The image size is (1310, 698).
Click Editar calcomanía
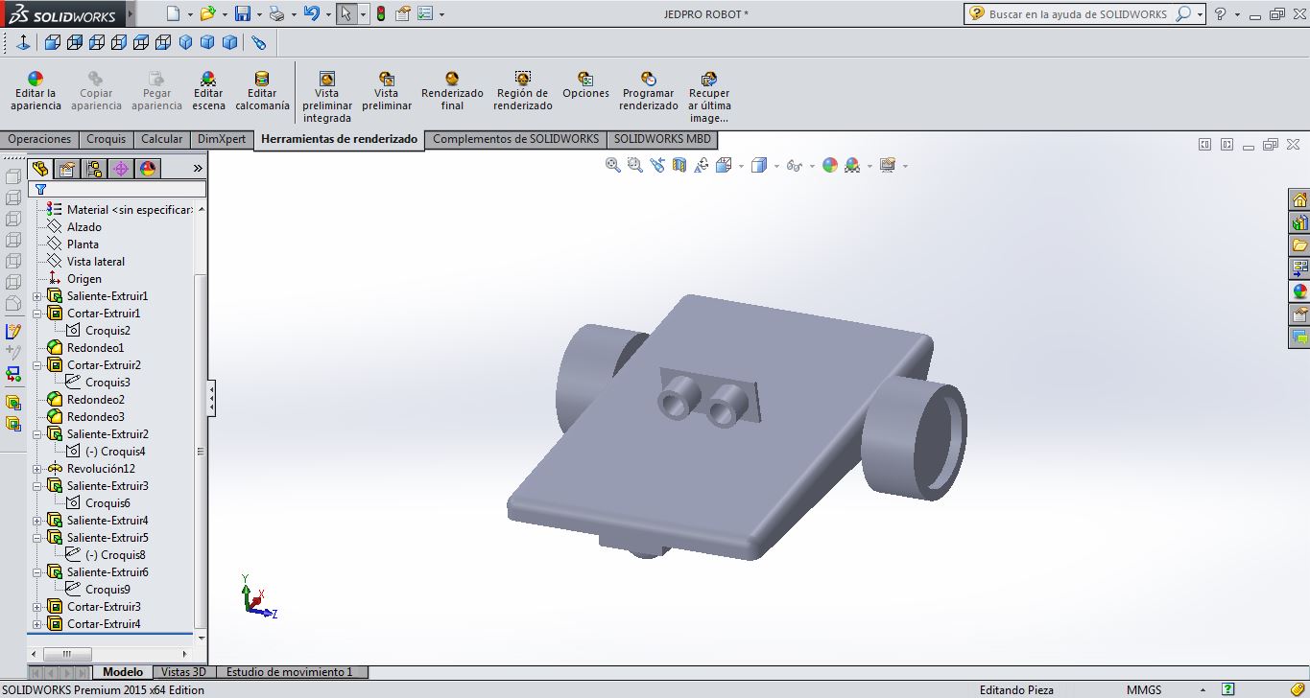262,92
